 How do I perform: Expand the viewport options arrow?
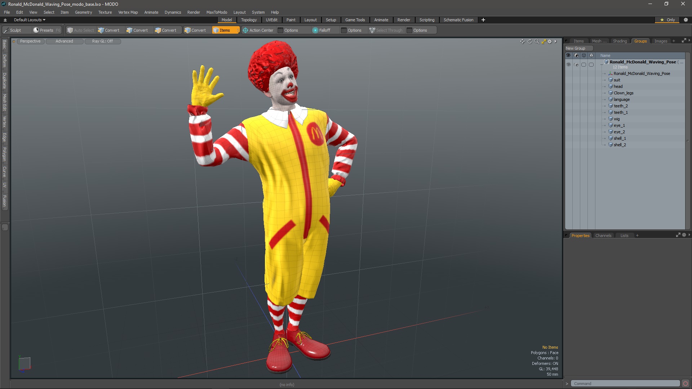555,41
